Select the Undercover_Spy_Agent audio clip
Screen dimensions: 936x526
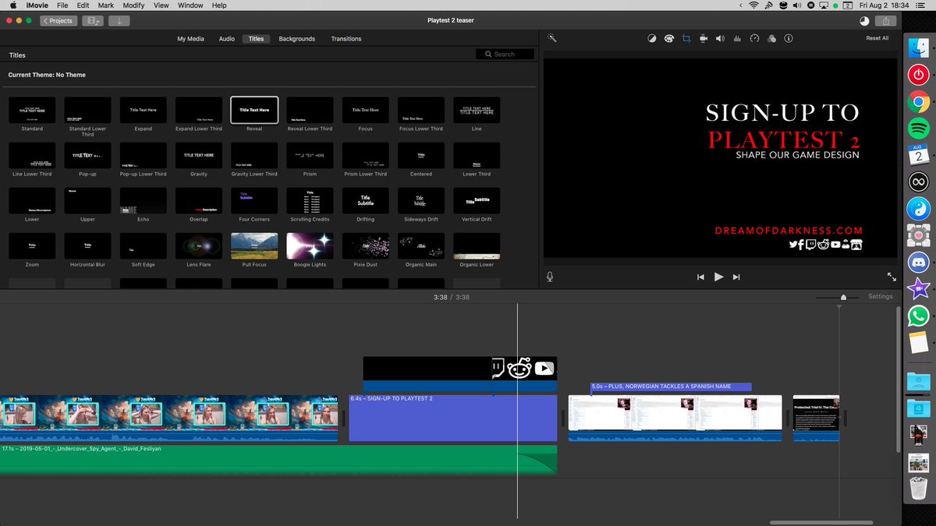point(278,460)
